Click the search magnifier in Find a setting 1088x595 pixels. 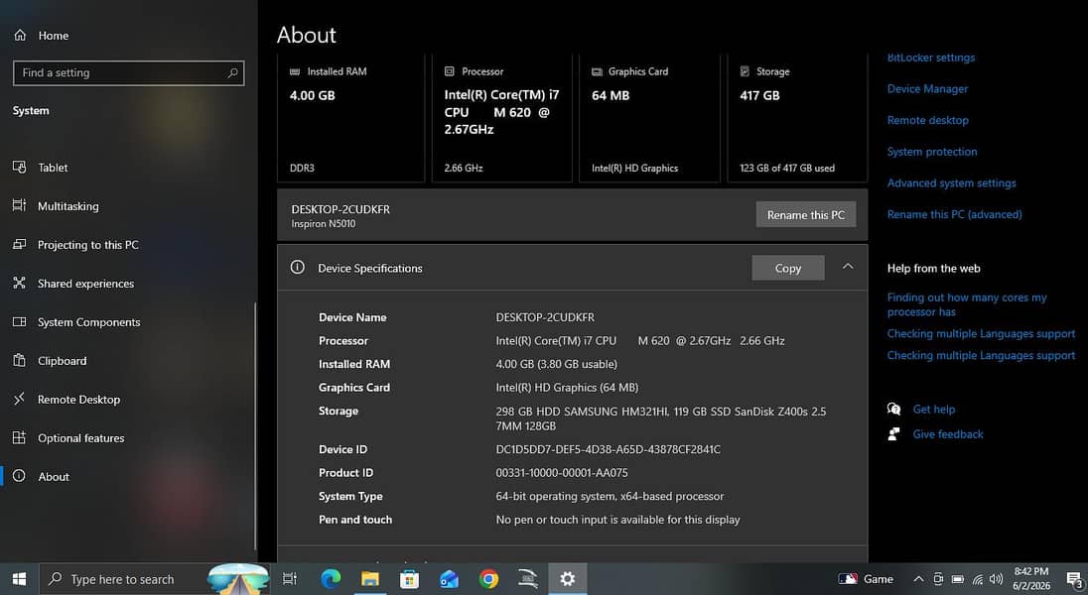click(232, 72)
